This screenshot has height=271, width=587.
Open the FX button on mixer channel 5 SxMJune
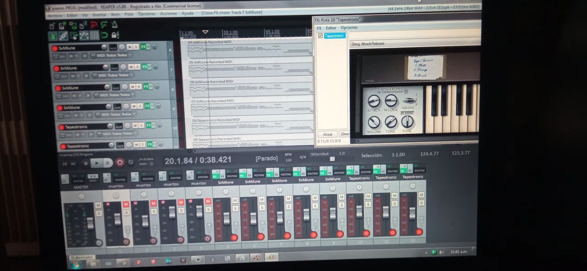tap(215, 176)
